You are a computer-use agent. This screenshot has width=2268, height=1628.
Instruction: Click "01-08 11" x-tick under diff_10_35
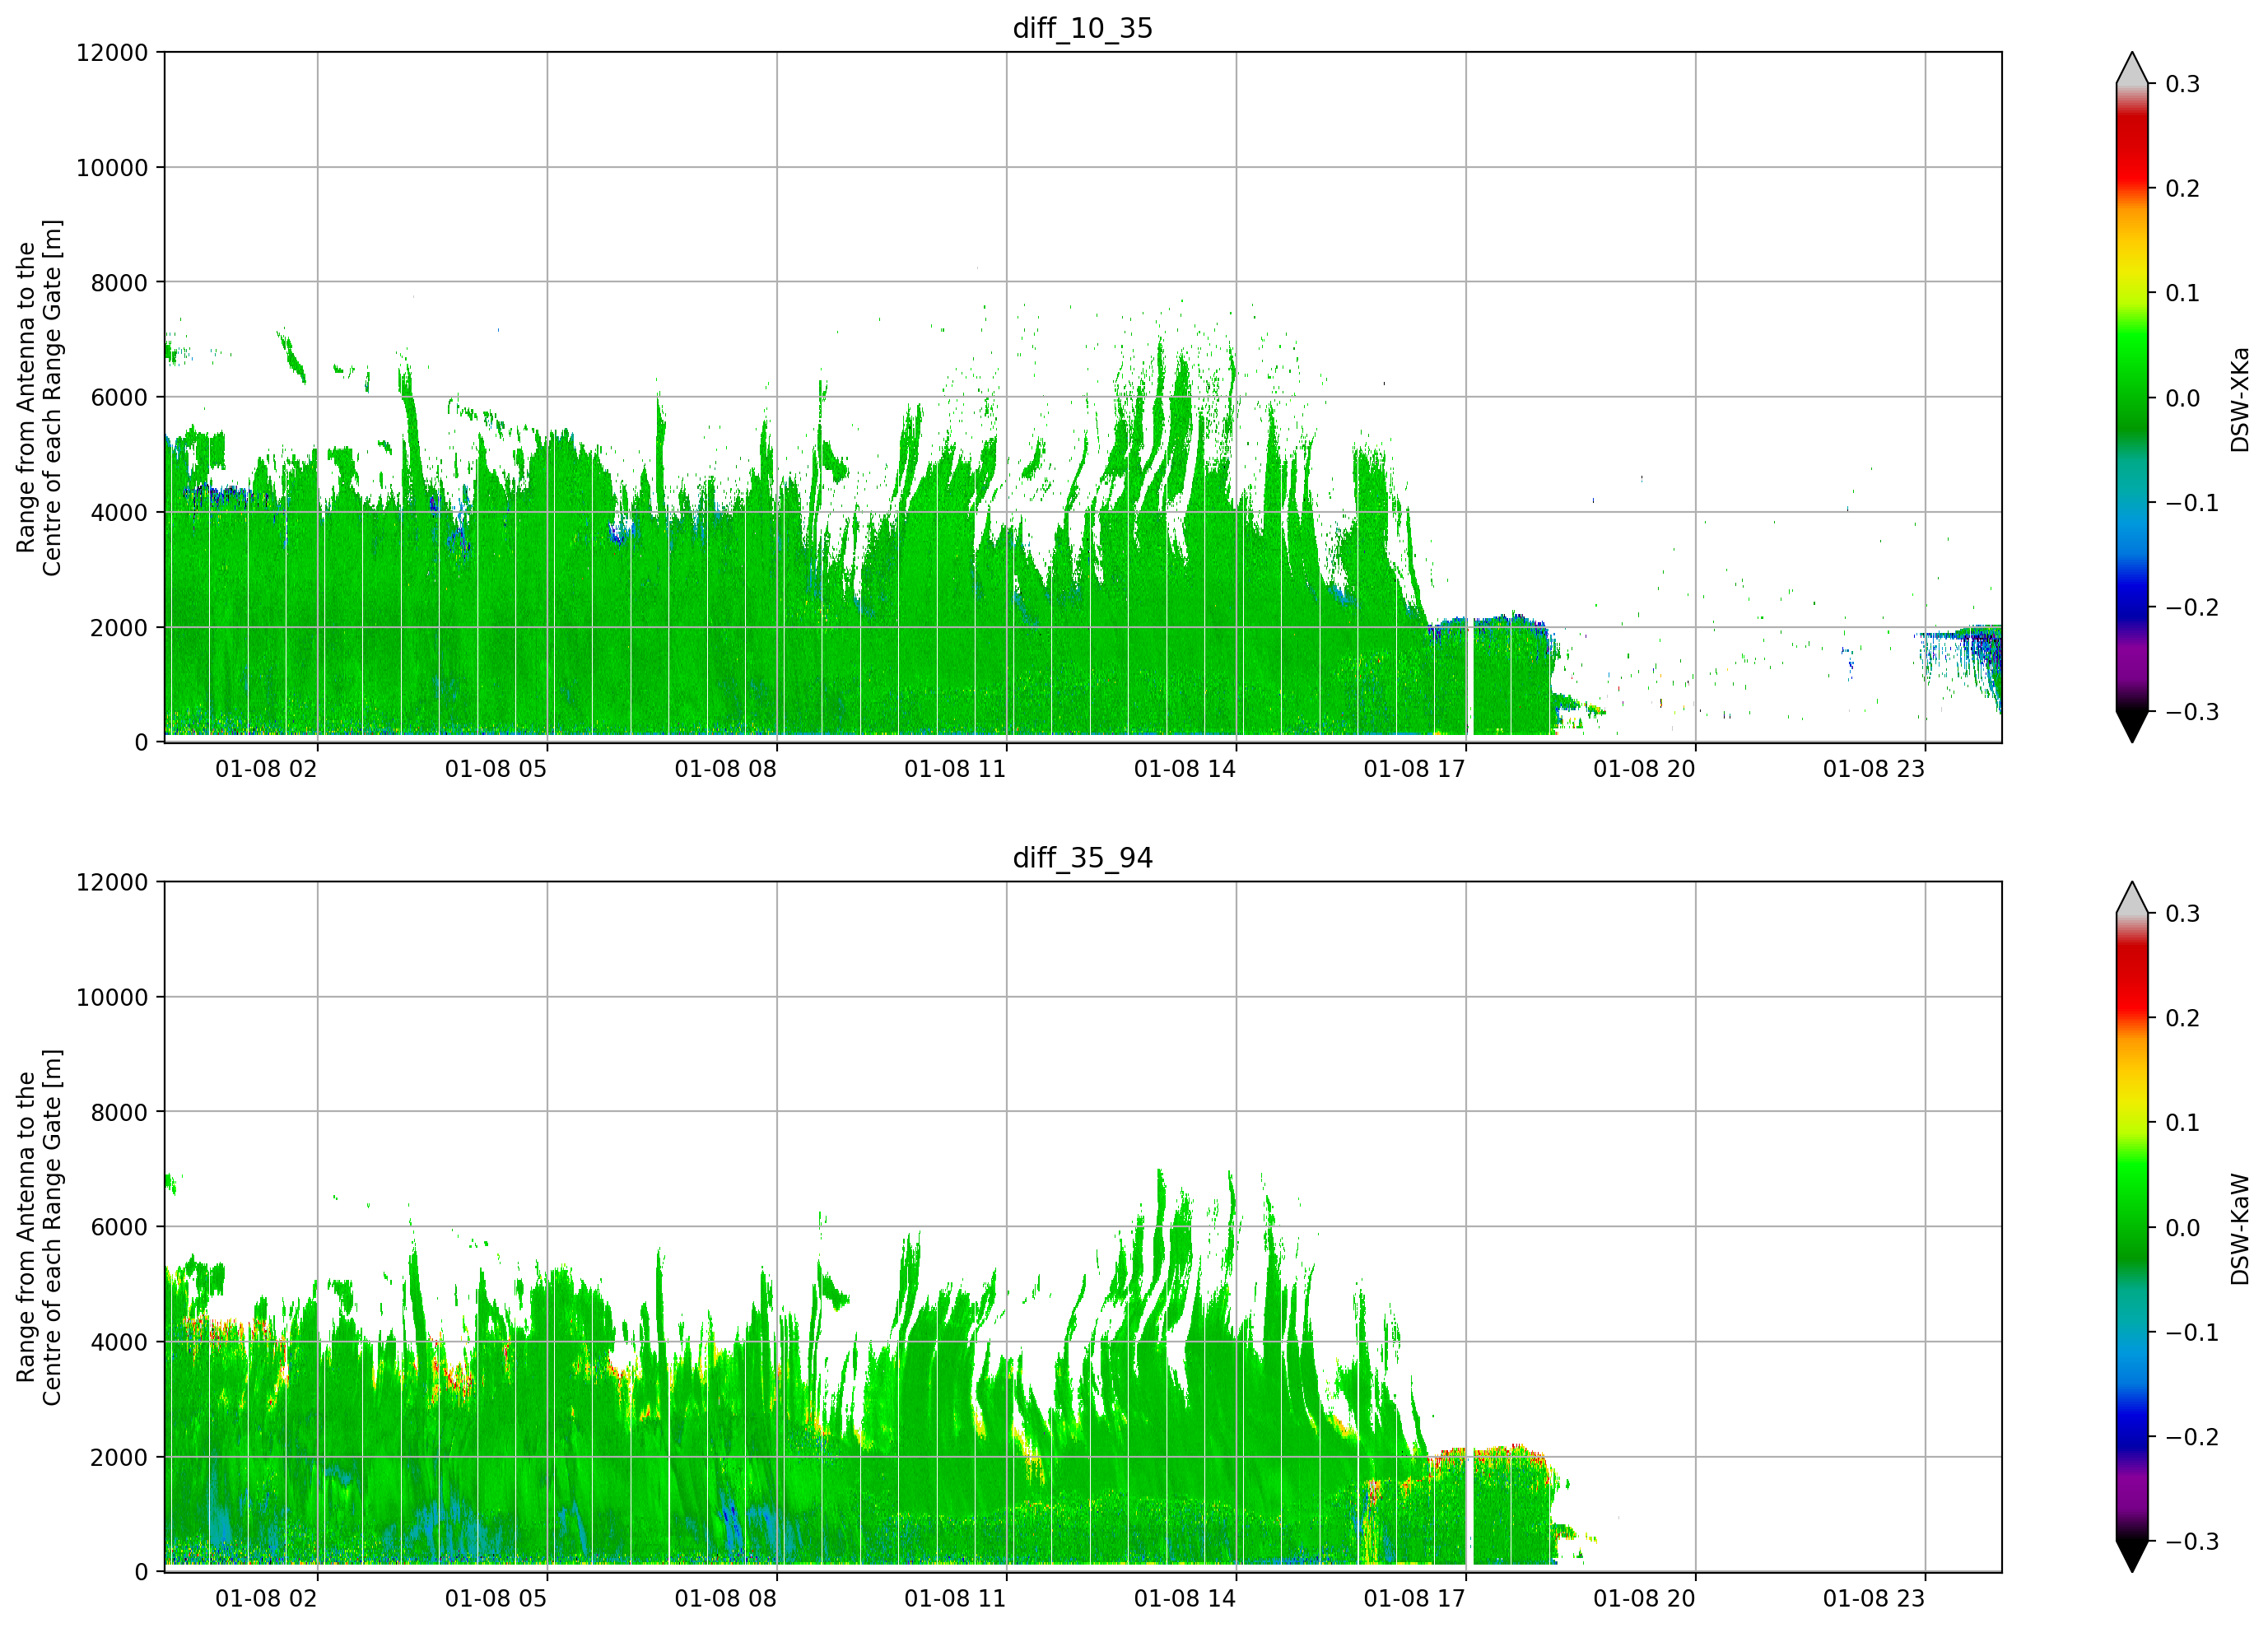pos(955,769)
